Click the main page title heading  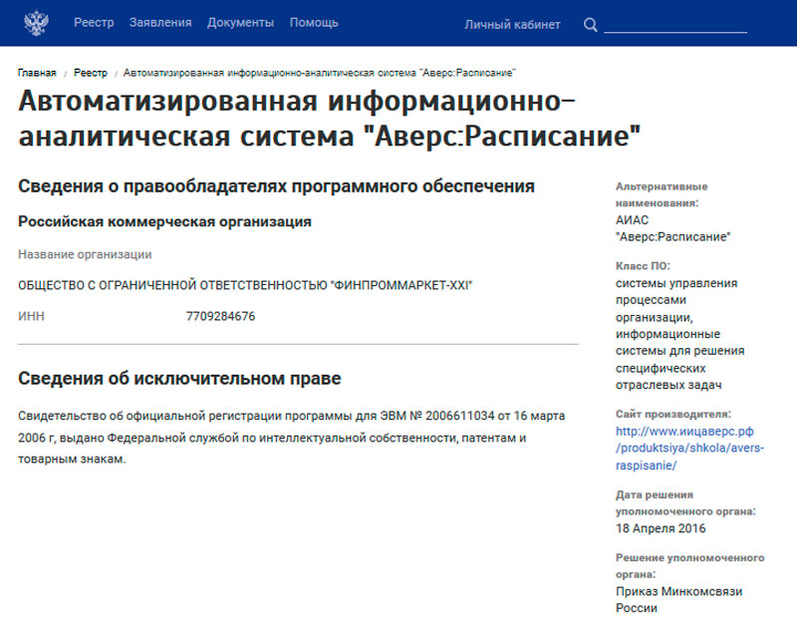(x=330, y=119)
